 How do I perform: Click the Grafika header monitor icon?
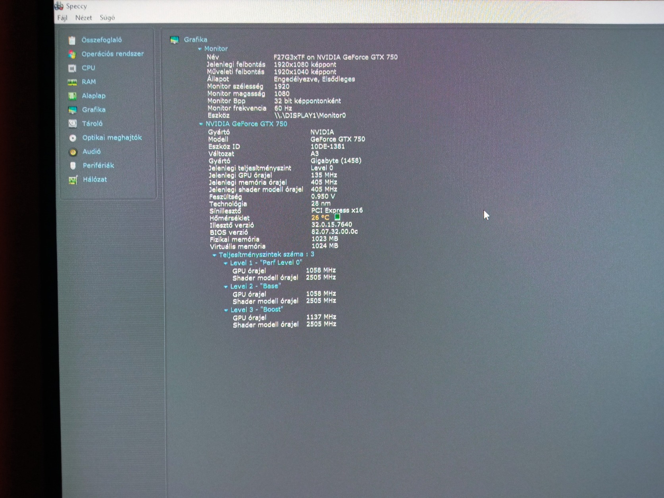[x=174, y=40]
